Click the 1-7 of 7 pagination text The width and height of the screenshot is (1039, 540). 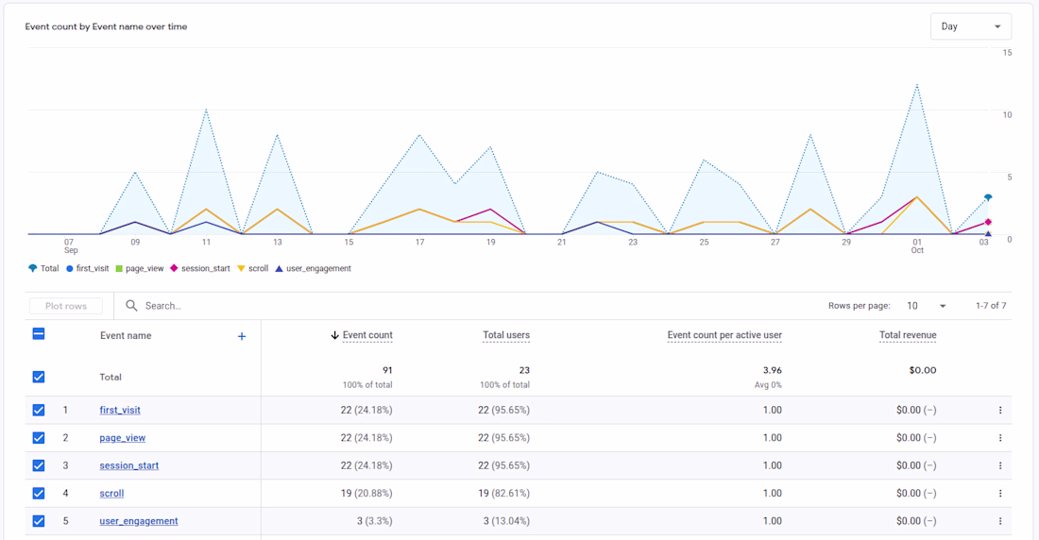(991, 306)
